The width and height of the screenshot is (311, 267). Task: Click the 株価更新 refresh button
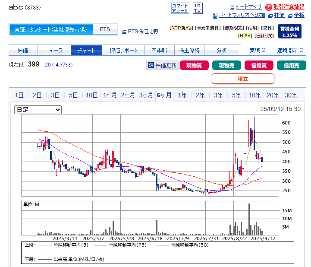(162, 66)
